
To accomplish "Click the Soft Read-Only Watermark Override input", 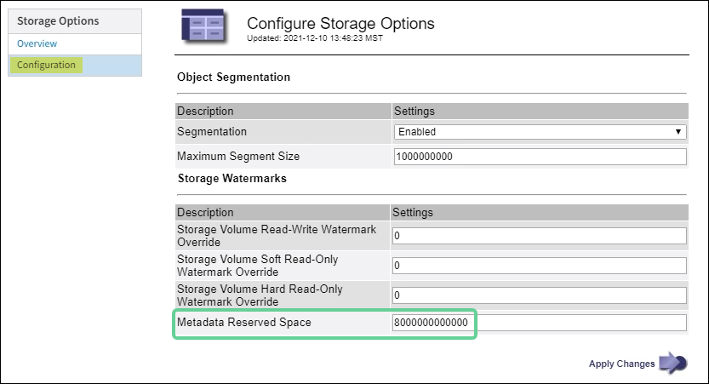I will click(540, 266).
